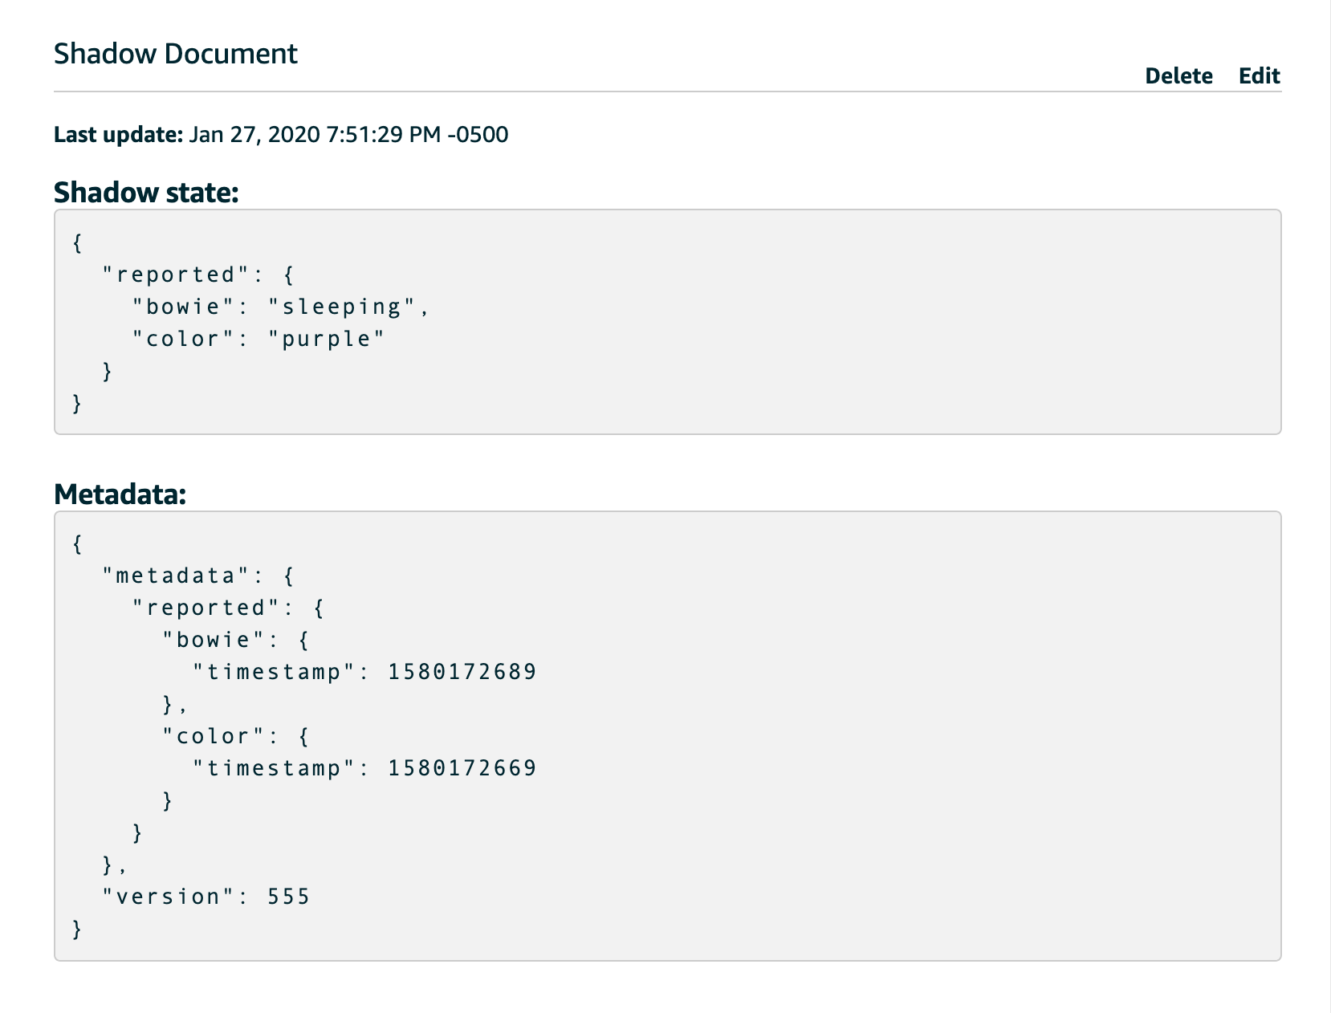The height and width of the screenshot is (1013, 1331).
Task: Click the Last update label
Action: 119,134
